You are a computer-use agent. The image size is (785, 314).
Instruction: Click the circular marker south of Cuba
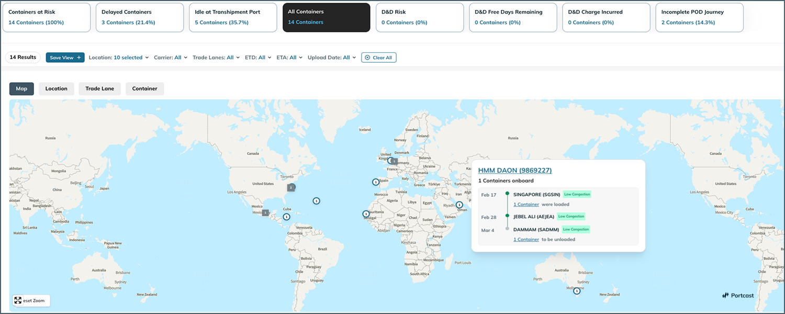tap(286, 217)
